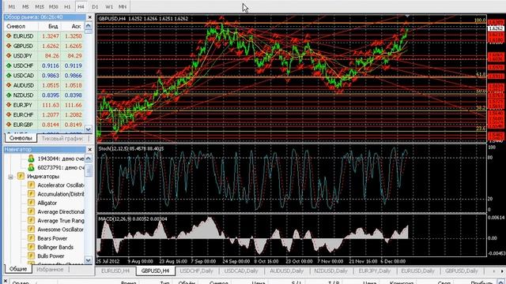The width and height of the screenshot is (506, 284).
Task: Close the Navigator panel
Action: [89, 149]
